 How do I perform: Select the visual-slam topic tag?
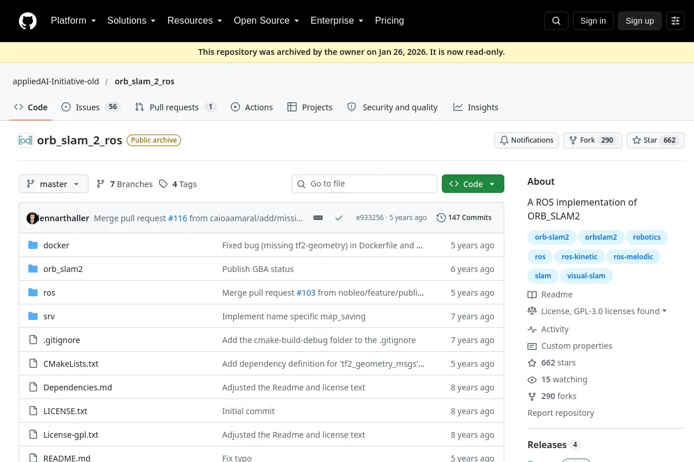click(x=586, y=276)
